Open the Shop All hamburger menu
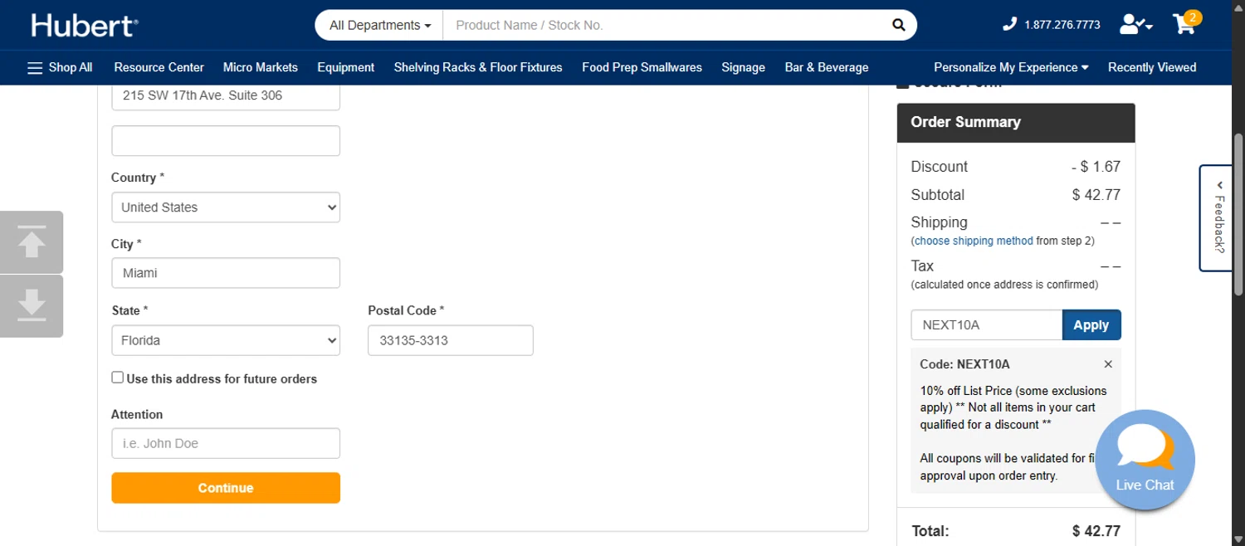Screen dimensions: 1245x546 pyautogui.click(x=60, y=67)
